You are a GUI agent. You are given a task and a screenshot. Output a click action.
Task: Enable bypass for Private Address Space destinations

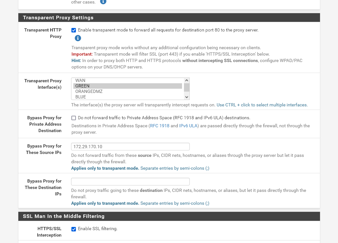coord(74,118)
